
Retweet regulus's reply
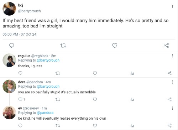pos(58,73)
